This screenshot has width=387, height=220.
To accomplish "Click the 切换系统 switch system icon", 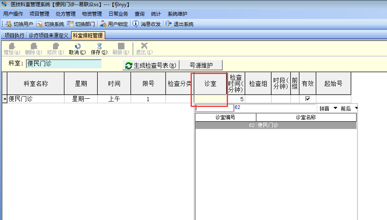I will 39,24.
